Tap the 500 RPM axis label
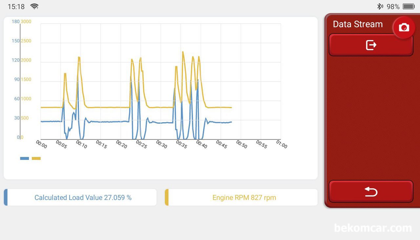The image size is (420, 240). click(25, 118)
